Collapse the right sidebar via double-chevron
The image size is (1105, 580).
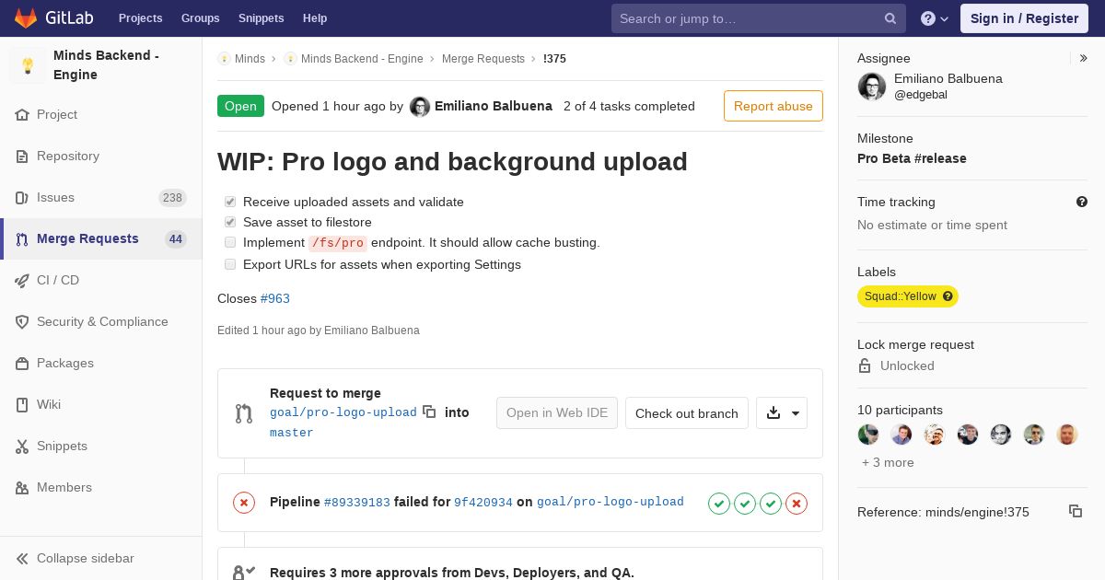pyautogui.click(x=1084, y=58)
